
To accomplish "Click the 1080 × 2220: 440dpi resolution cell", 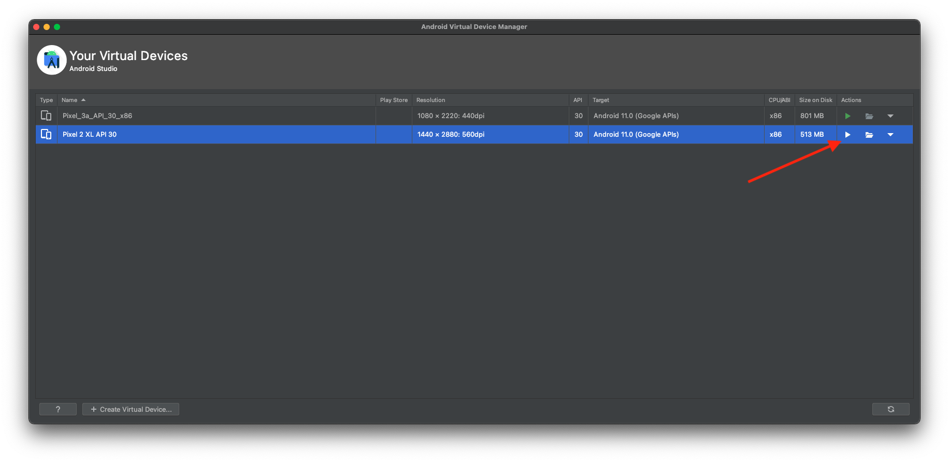I will coord(490,116).
